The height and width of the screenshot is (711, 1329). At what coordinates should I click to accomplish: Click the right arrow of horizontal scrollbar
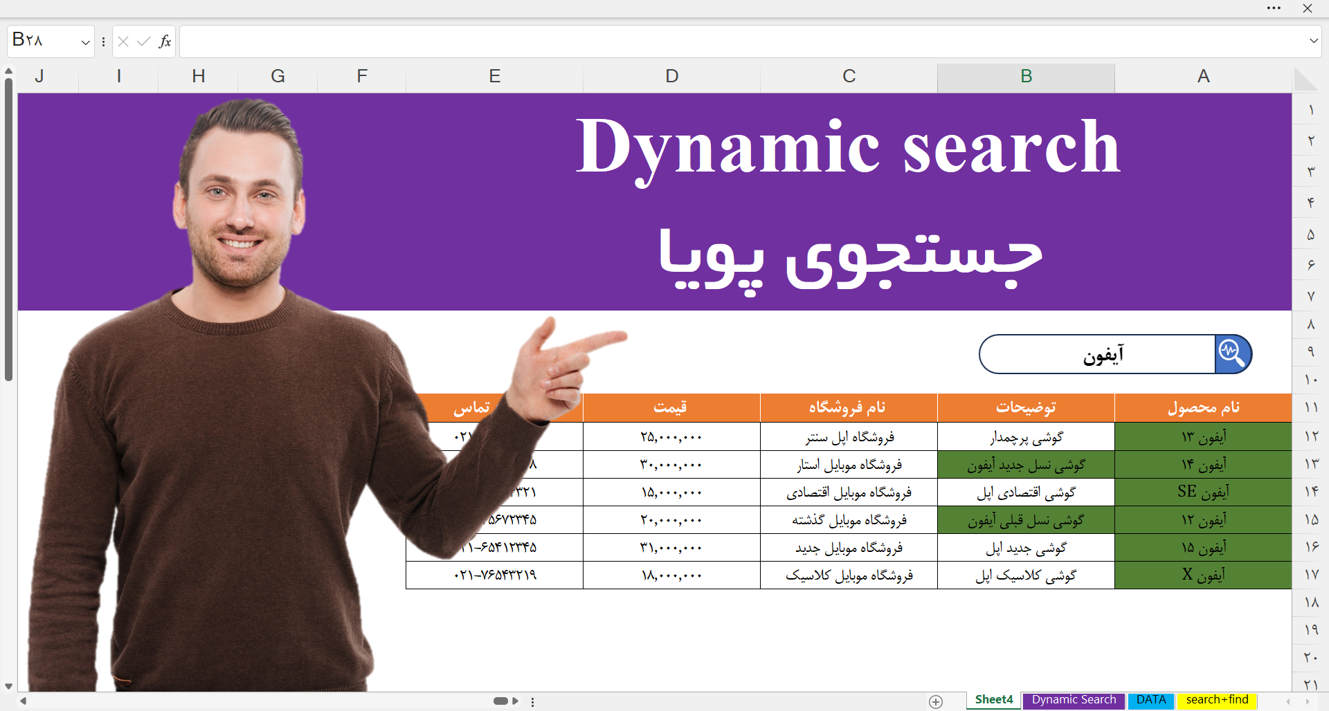point(515,701)
